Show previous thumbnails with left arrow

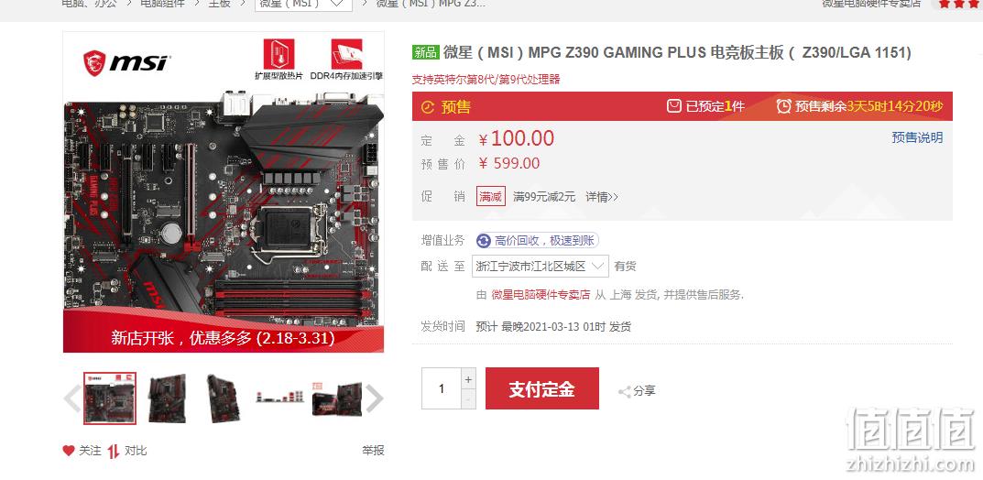click(x=71, y=398)
